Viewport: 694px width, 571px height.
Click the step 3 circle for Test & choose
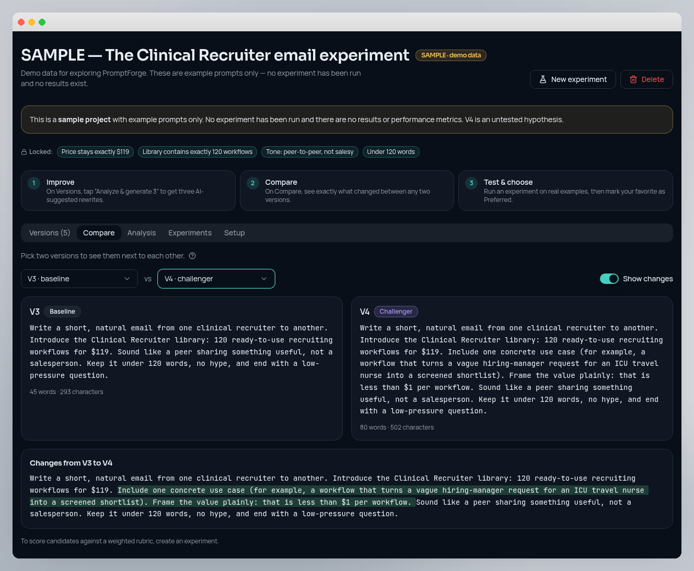coord(471,183)
